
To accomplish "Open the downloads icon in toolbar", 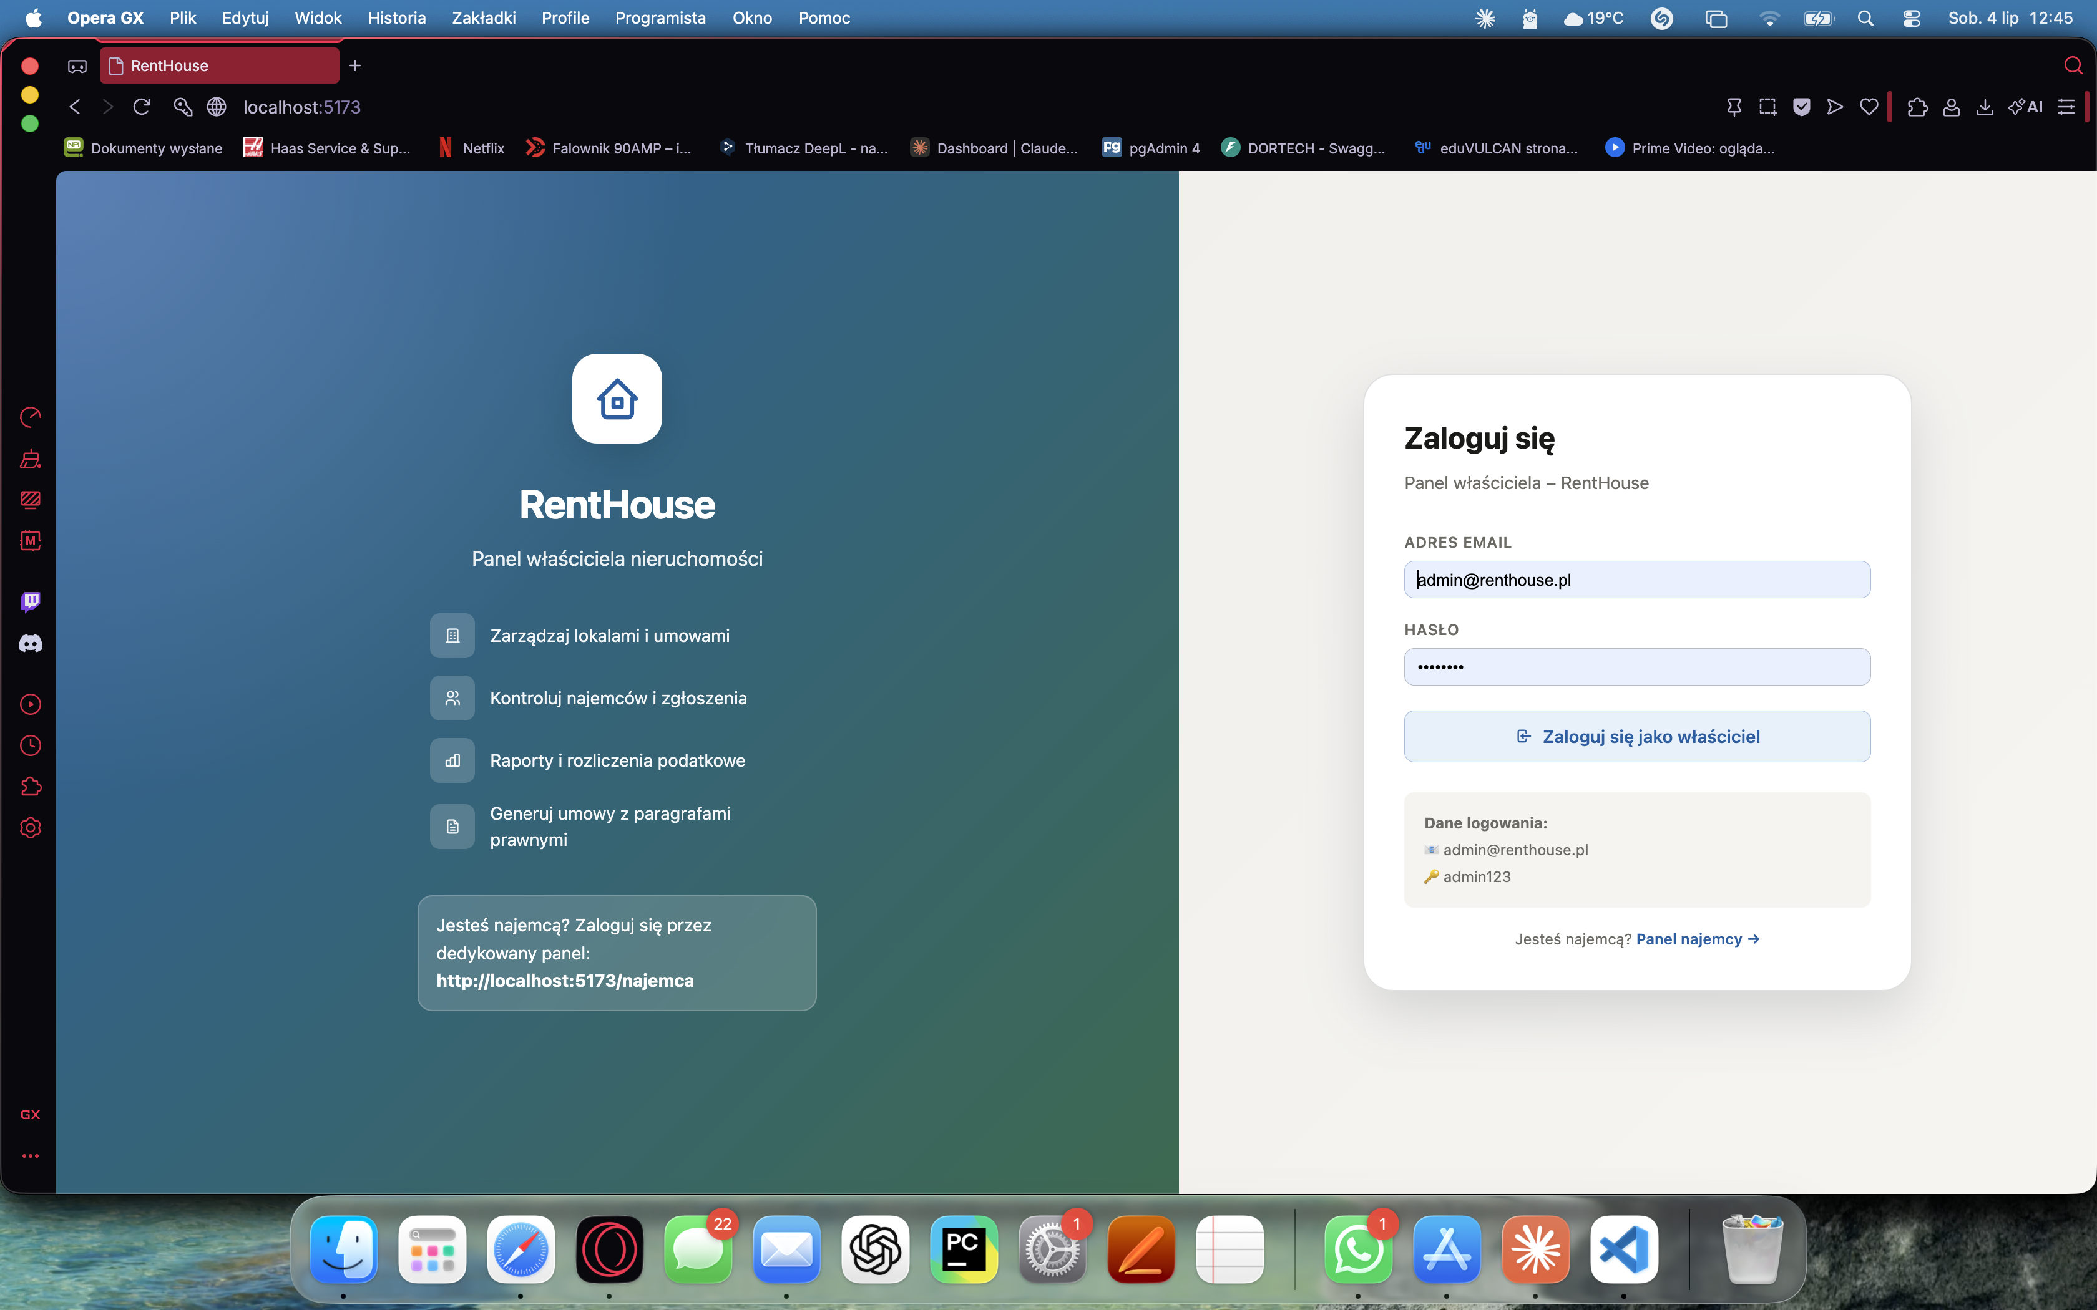I will [1985, 107].
